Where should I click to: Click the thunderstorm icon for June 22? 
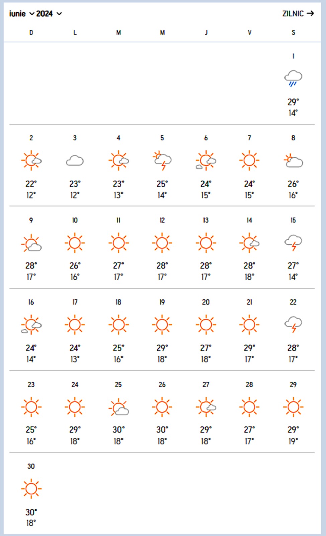point(293,324)
